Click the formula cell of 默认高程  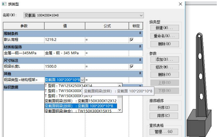pos(107,40)
